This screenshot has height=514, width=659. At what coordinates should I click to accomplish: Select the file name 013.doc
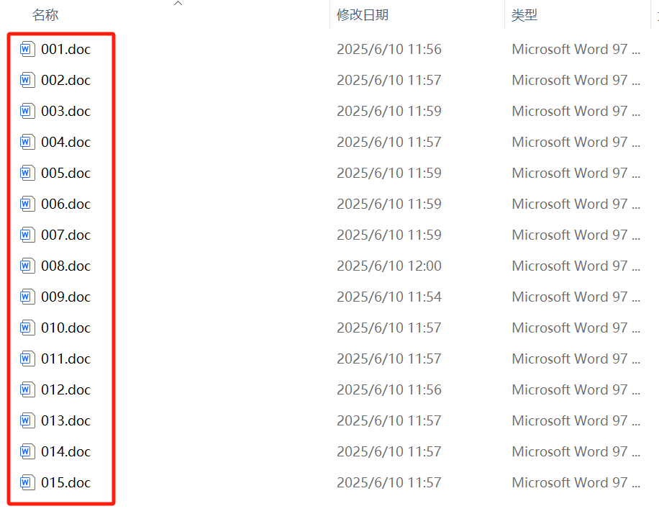click(66, 420)
